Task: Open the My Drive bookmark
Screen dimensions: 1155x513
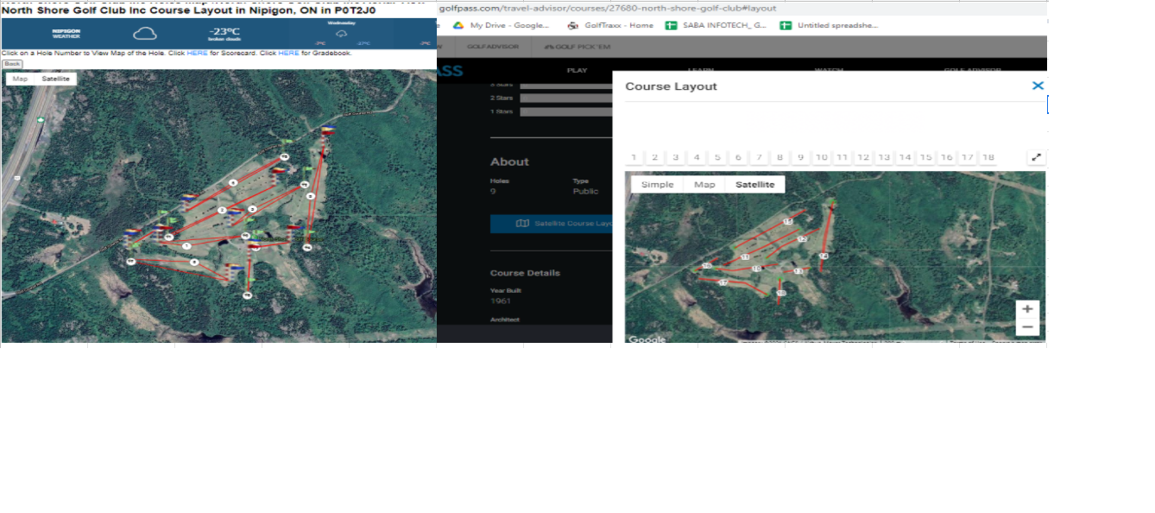Action: point(502,25)
